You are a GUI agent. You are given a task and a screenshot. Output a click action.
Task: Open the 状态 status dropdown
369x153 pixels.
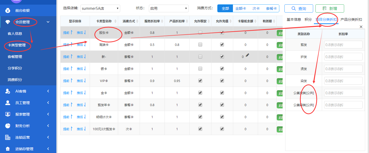[x=169, y=8]
